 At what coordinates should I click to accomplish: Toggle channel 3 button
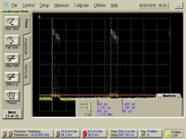pyautogui.click(x=58, y=133)
